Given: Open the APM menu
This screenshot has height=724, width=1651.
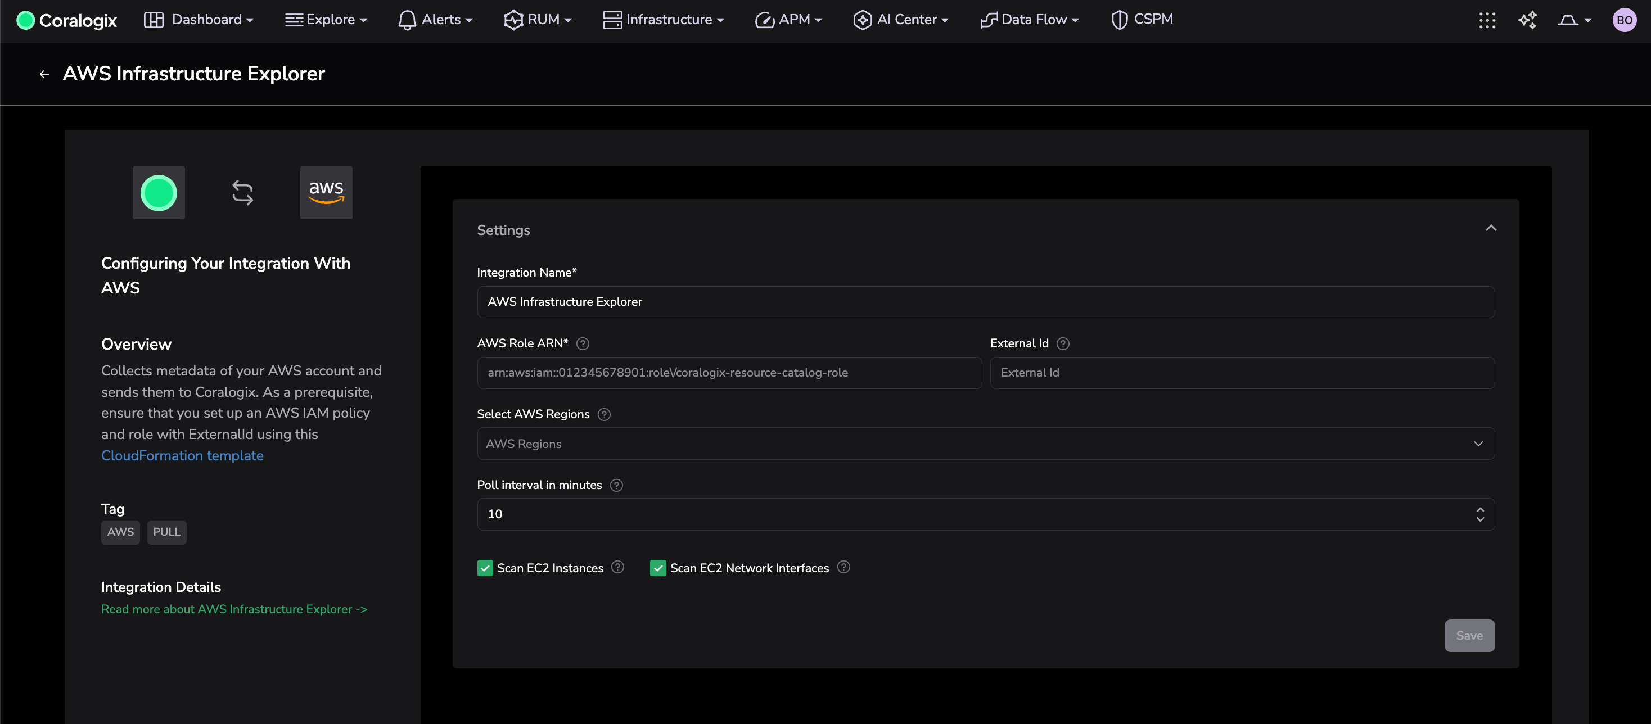Looking at the screenshot, I should pyautogui.click(x=788, y=20).
